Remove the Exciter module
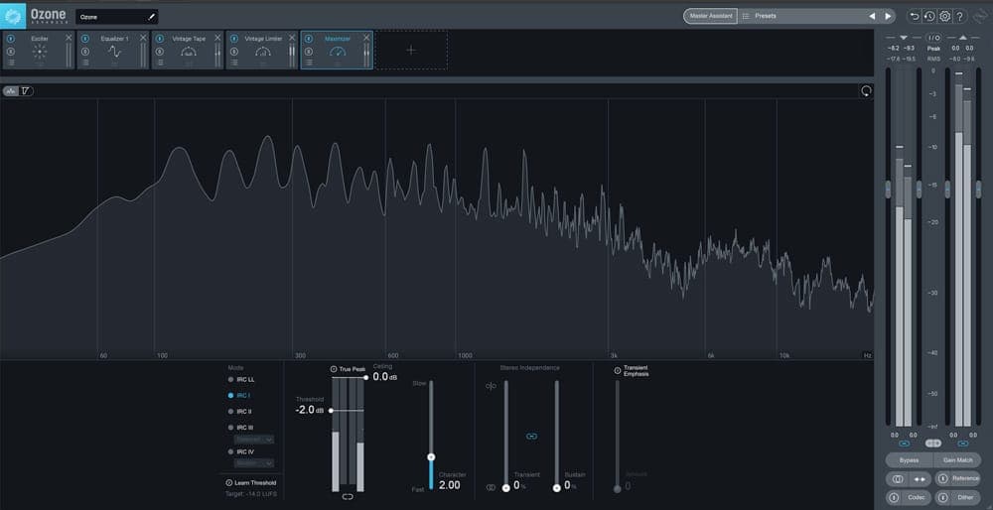This screenshot has width=993, height=510. (69, 38)
